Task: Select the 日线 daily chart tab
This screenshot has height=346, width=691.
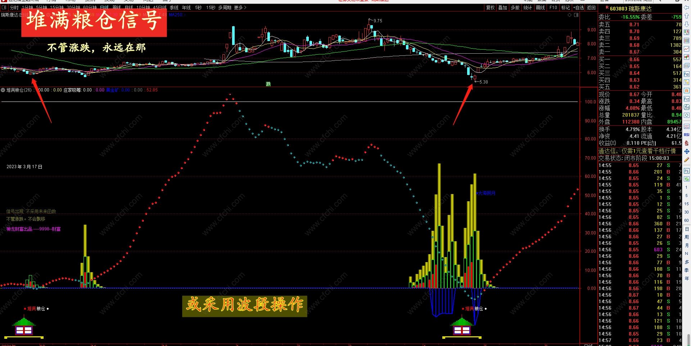Action: pos(104,7)
